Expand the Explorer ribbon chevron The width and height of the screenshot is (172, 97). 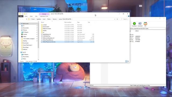coord(127,16)
